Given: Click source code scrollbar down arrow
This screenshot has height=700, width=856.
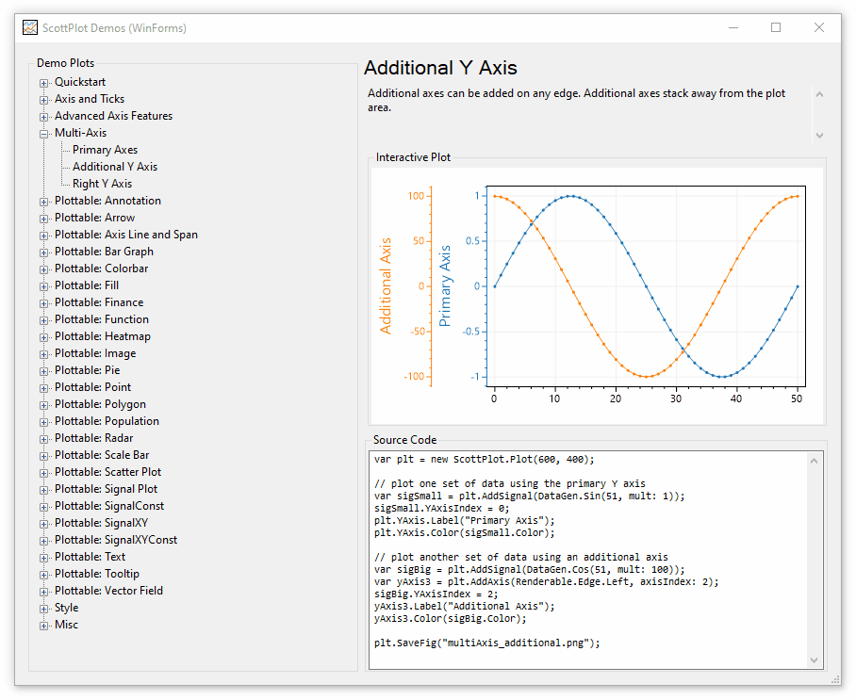Looking at the screenshot, I should click(814, 660).
